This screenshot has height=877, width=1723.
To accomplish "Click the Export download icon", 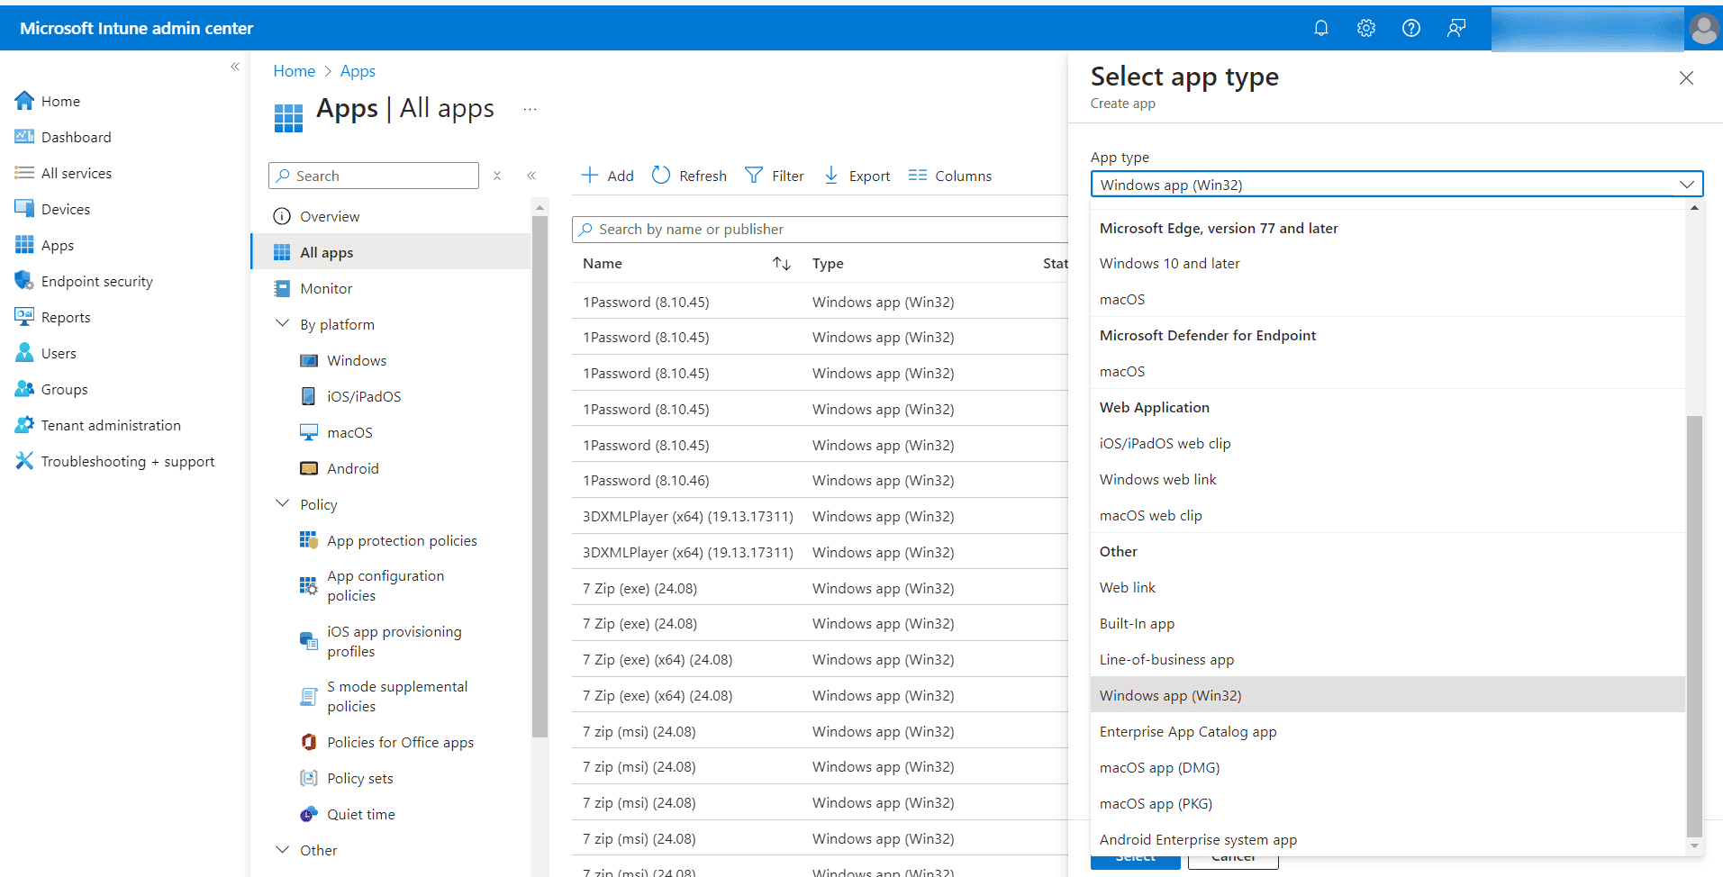I will (x=831, y=176).
